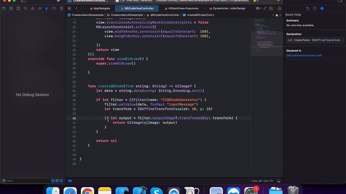Click the blue debug area indicator

click(x=70, y=181)
